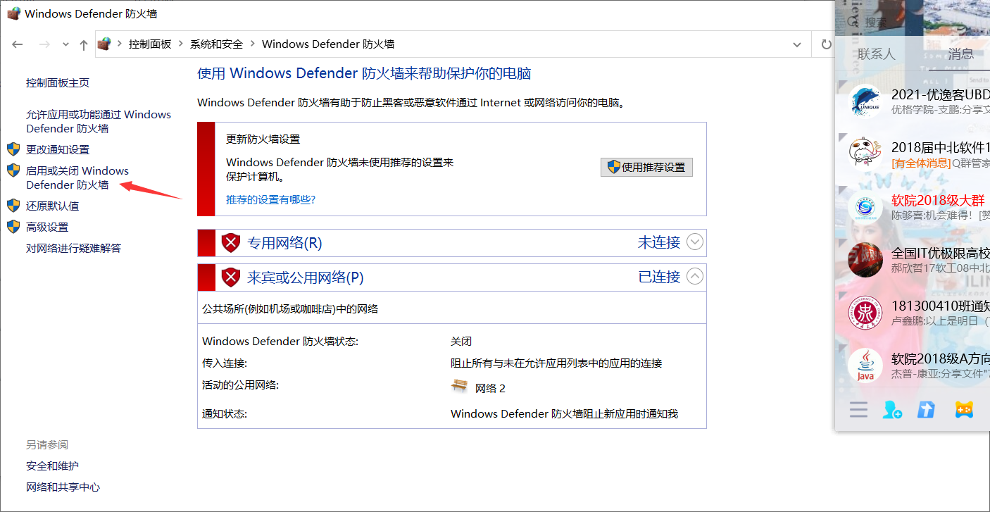
Task: Click the firewall window title icon
Action: click(x=13, y=13)
